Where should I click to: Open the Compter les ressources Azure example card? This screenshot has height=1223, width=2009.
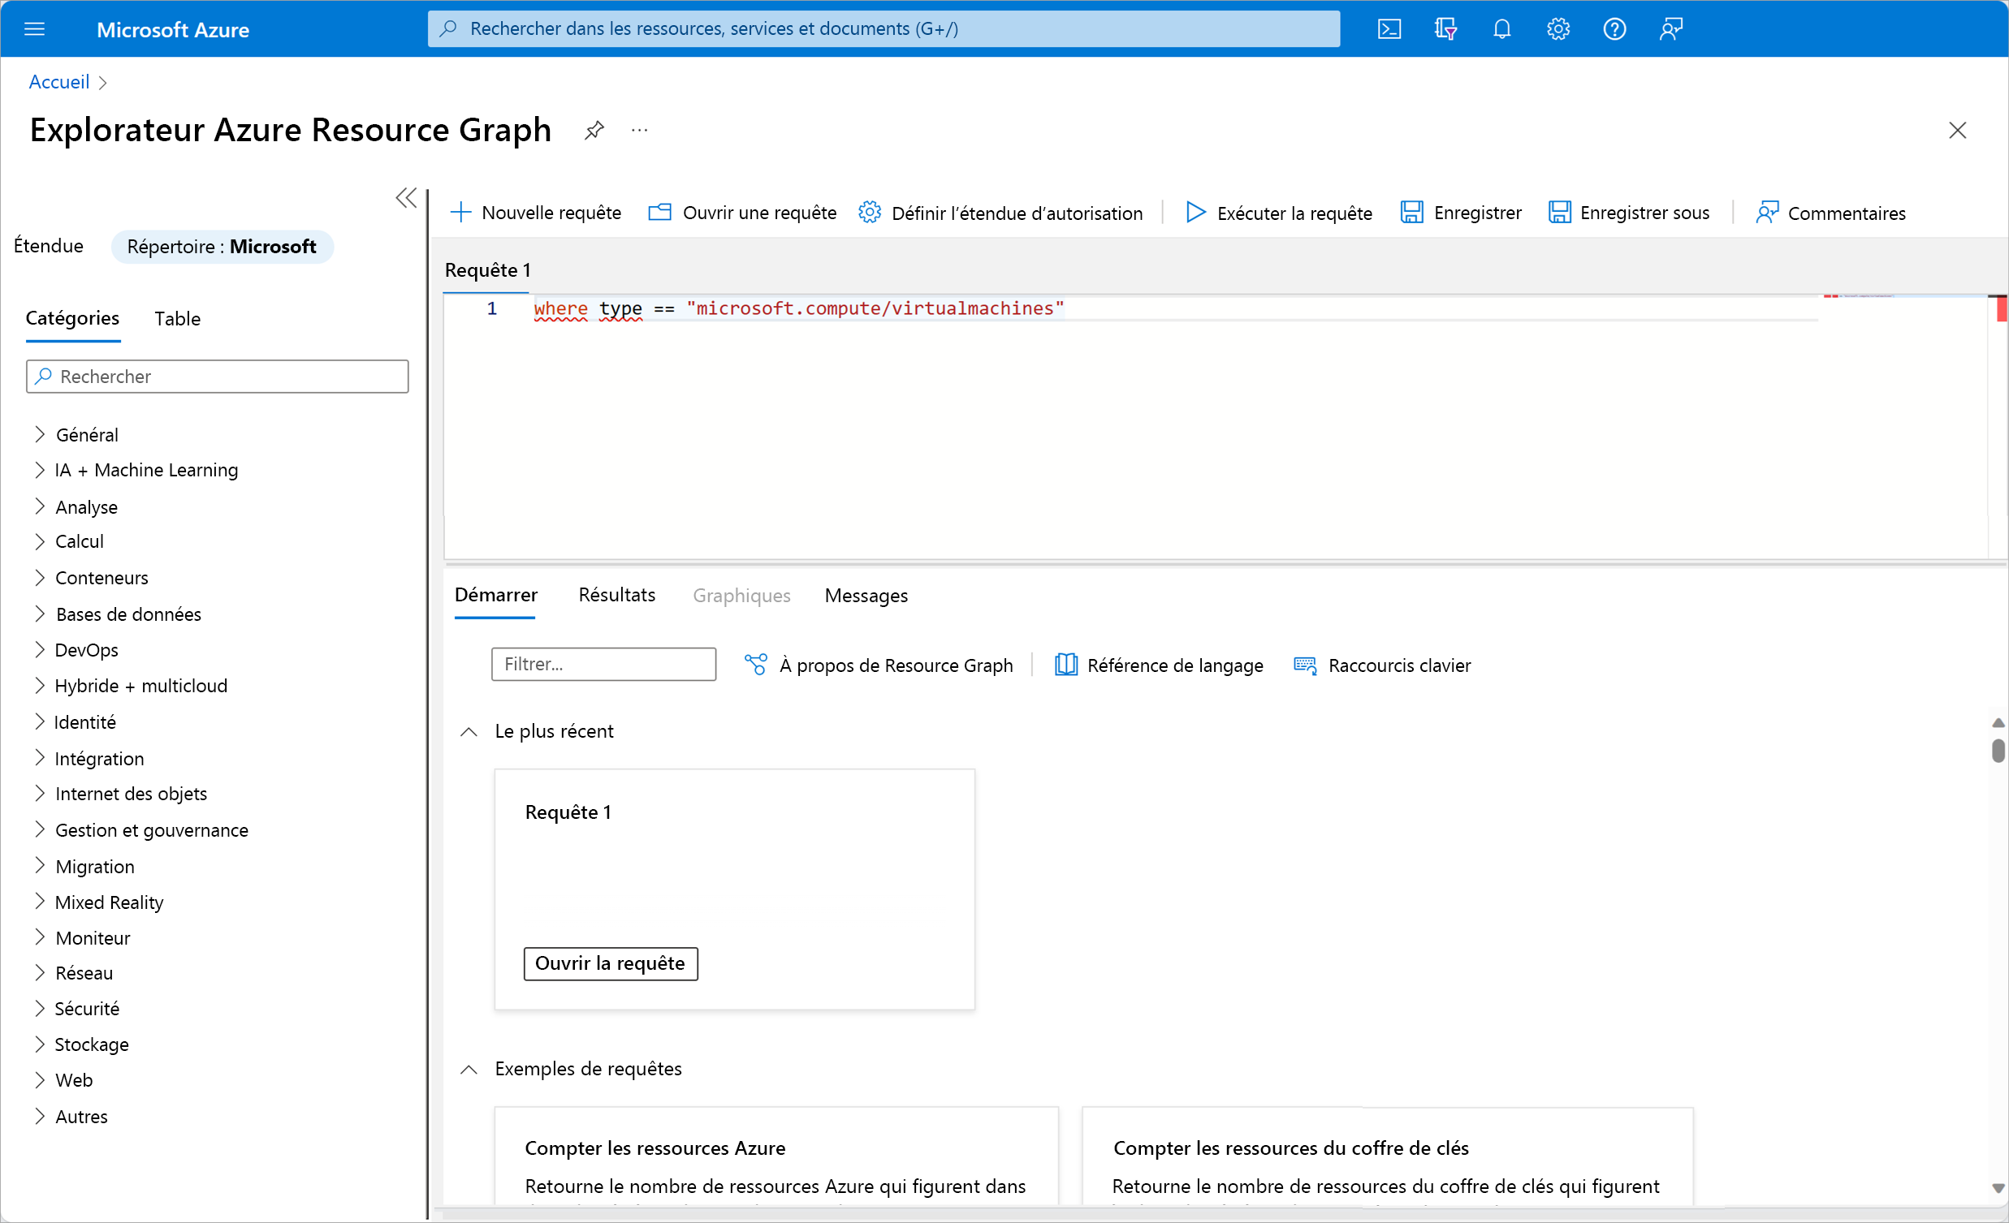tap(776, 1157)
